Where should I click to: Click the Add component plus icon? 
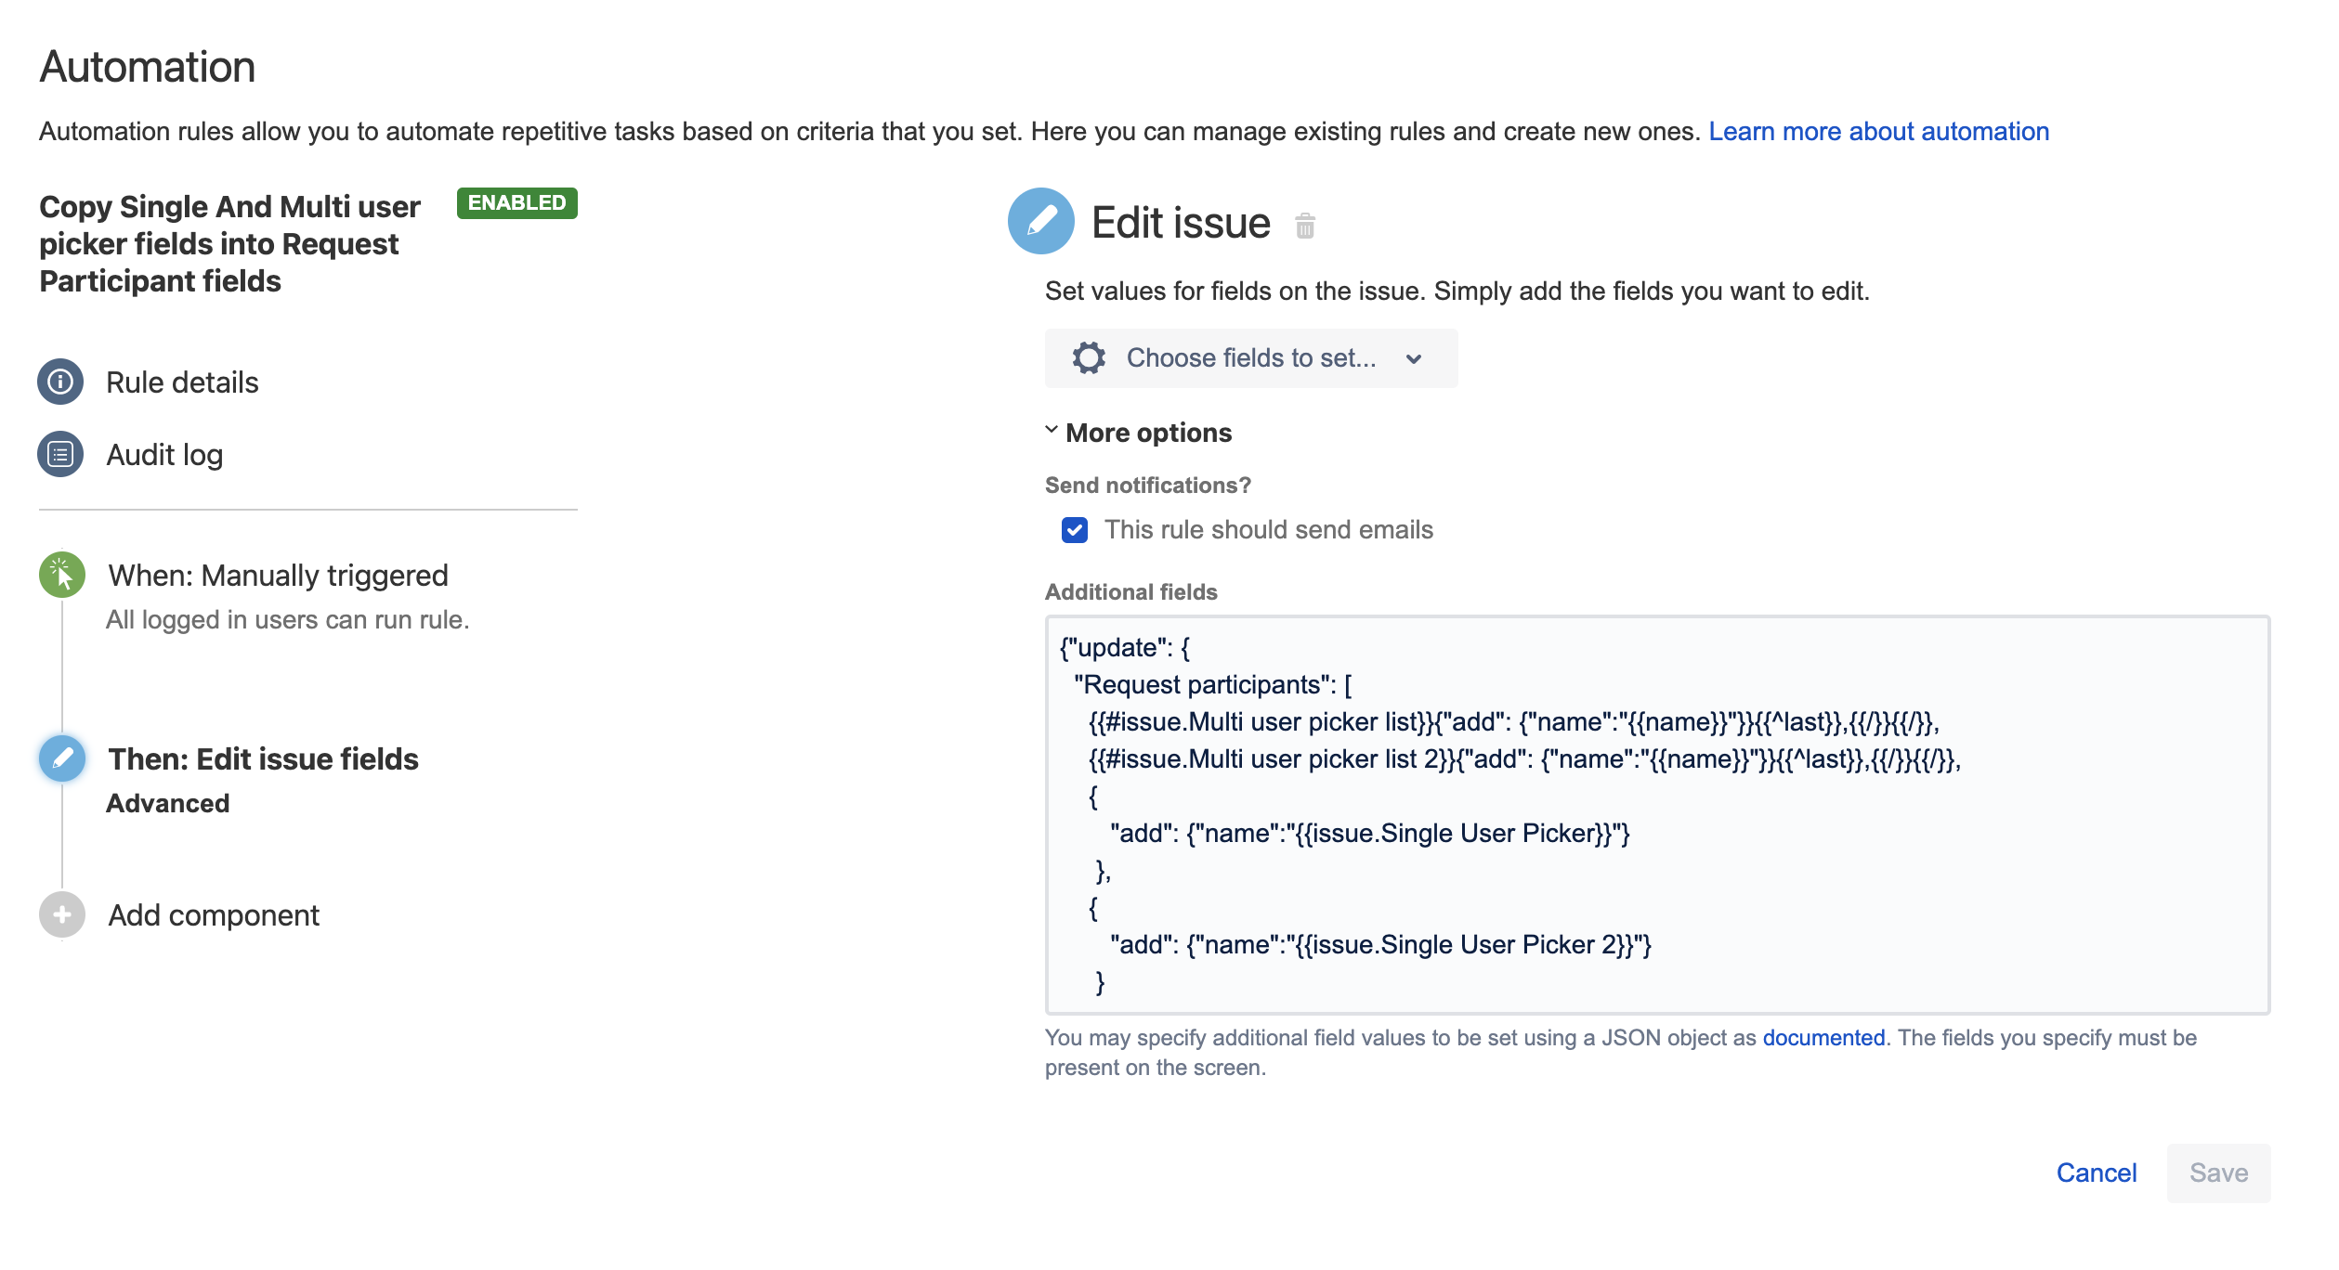tap(61, 914)
